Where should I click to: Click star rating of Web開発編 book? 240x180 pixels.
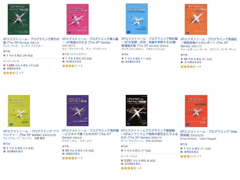(188, 156)
